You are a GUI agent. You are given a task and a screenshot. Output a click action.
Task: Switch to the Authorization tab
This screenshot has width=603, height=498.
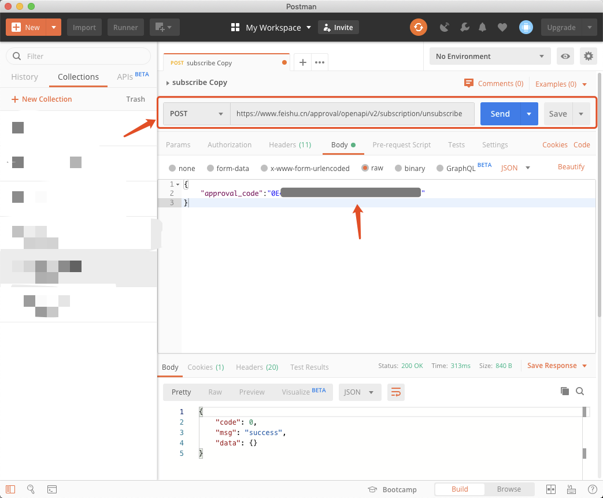[230, 144]
